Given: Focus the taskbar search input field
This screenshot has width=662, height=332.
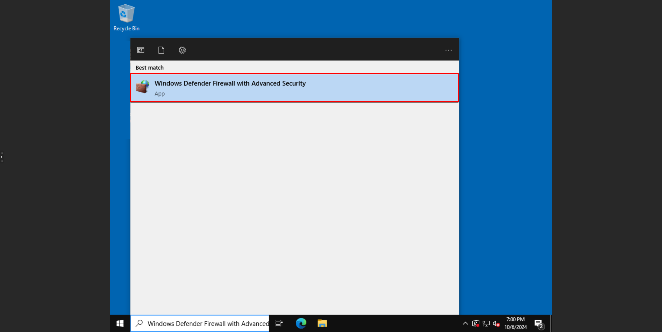Looking at the screenshot, I should 207,323.
